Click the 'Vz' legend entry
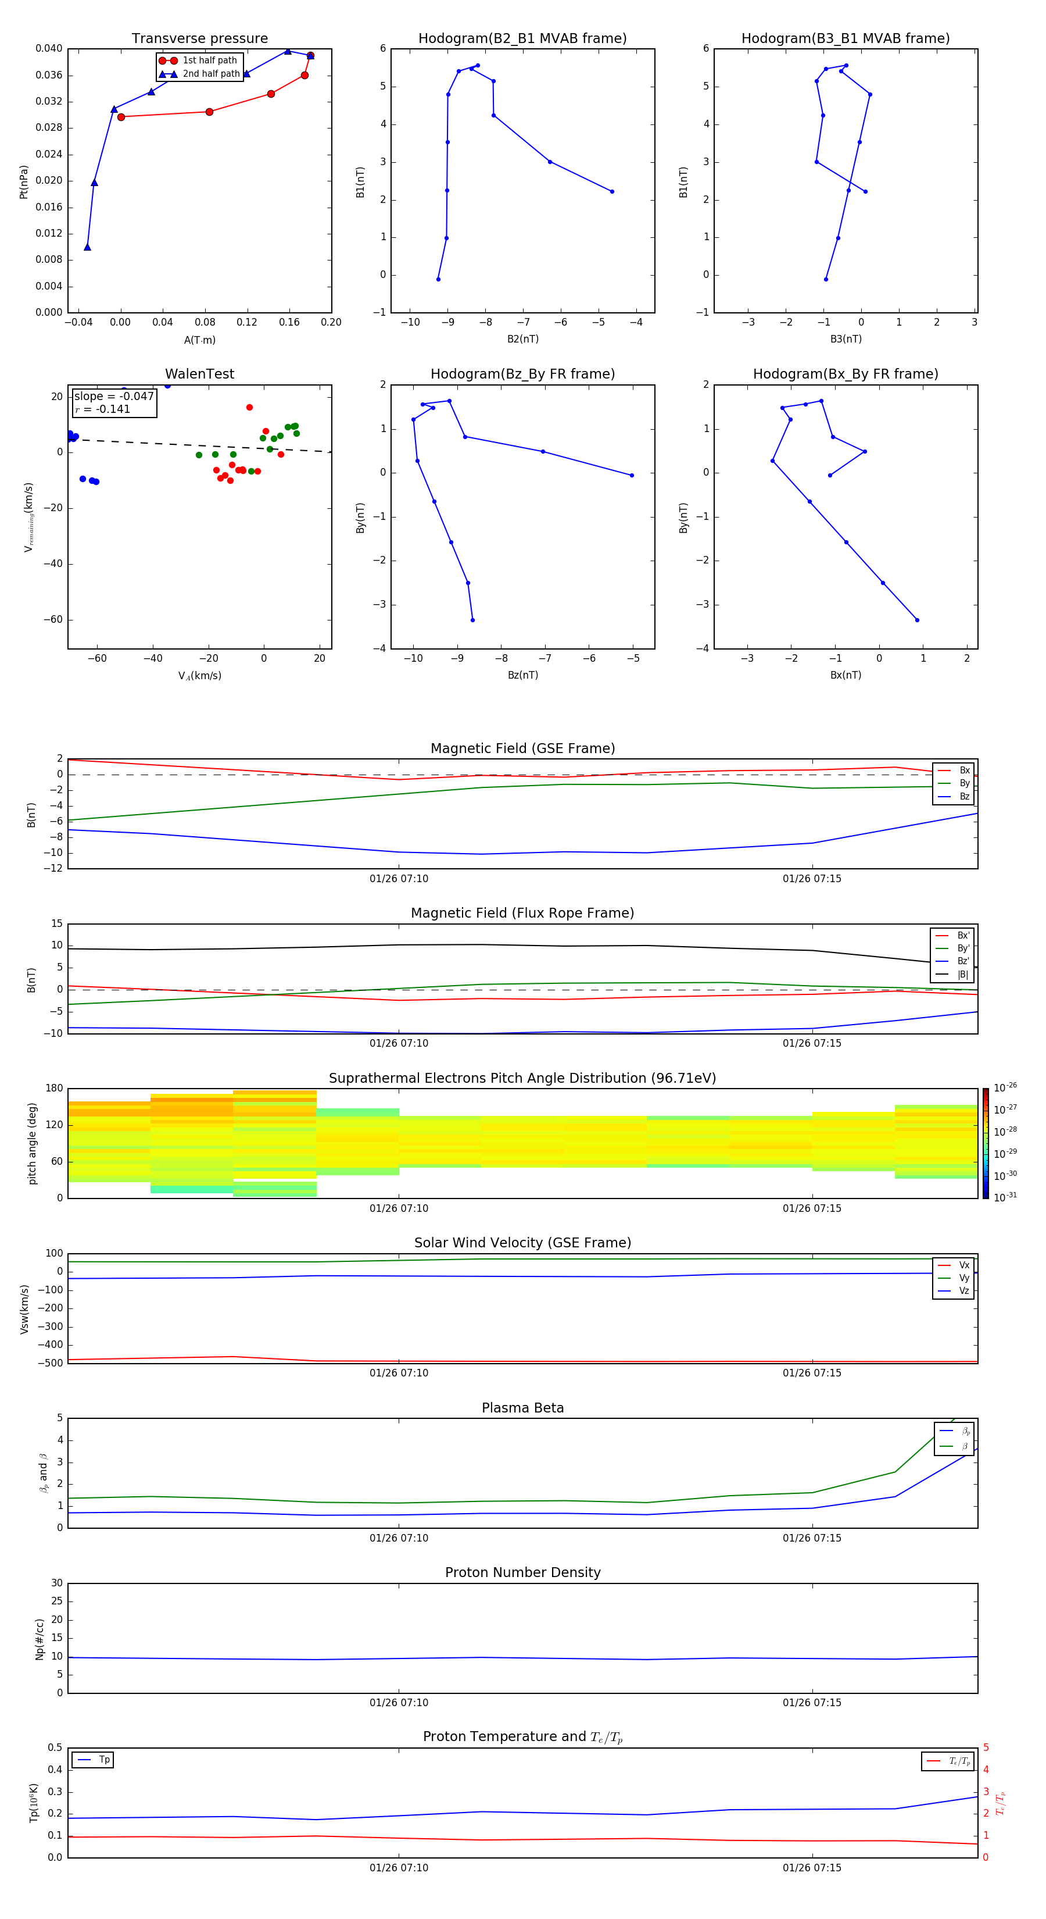Image resolution: width=1046 pixels, height=1919 pixels. tap(954, 1291)
